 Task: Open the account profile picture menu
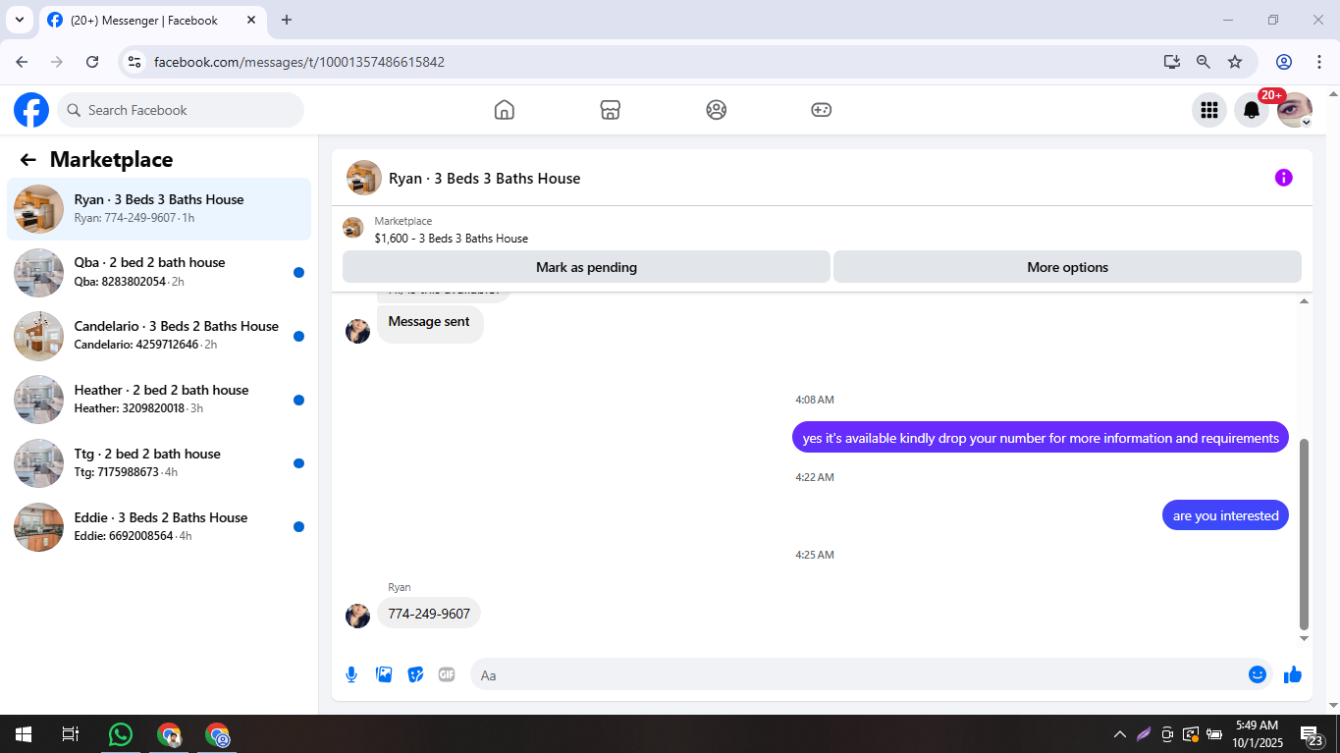click(1295, 110)
